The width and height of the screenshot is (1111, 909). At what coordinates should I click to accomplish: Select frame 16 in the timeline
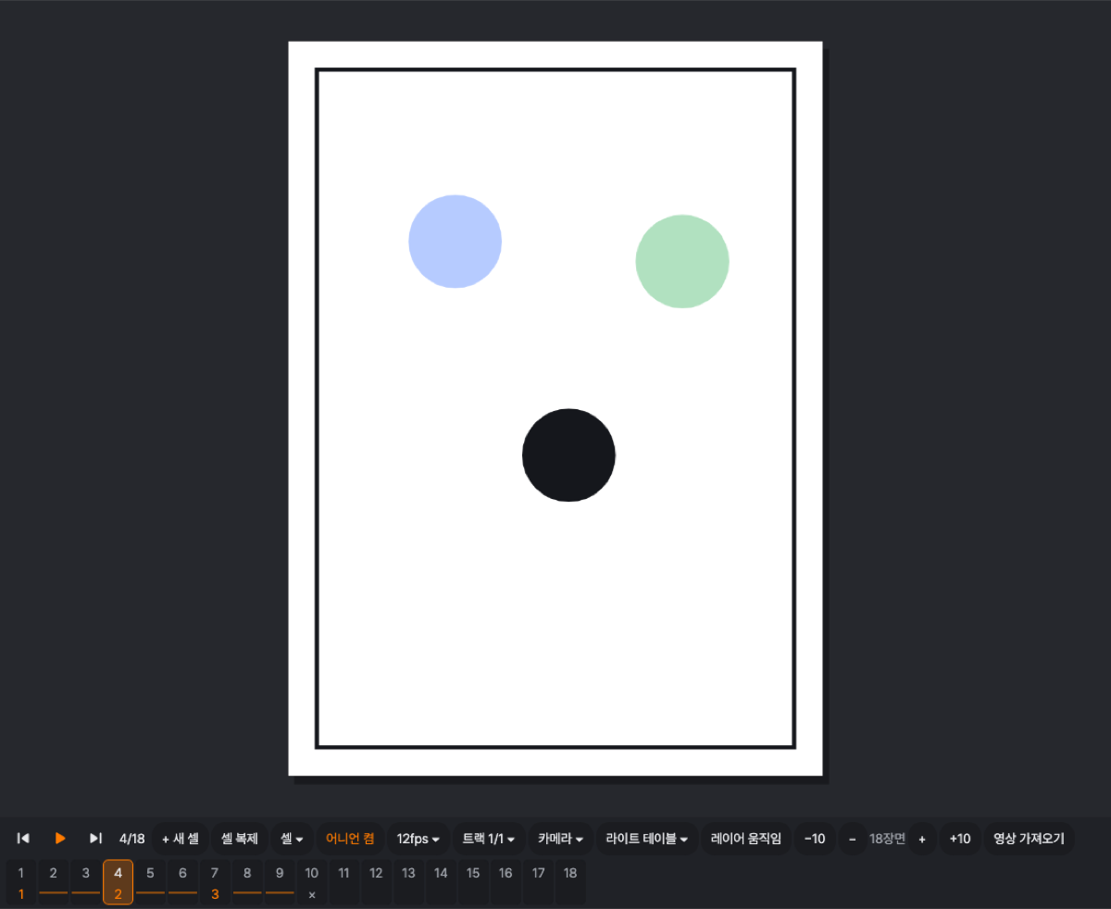[506, 882]
